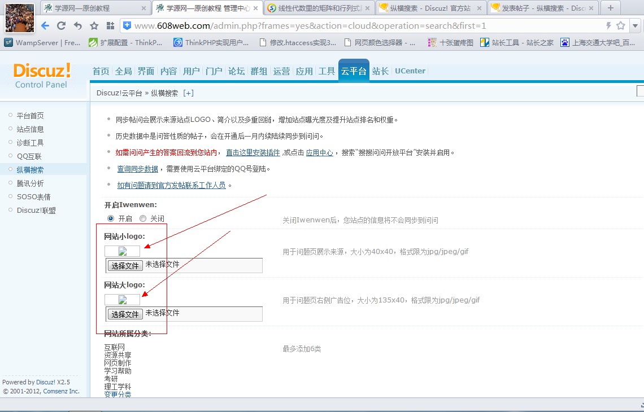Open the 运营 admin menu
Viewport: 644px width, 412px height.
pos(281,72)
